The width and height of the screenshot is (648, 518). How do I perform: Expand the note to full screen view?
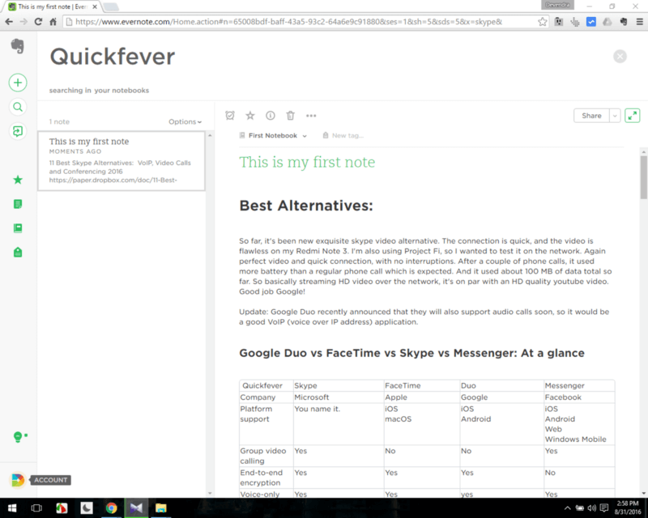click(632, 115)
